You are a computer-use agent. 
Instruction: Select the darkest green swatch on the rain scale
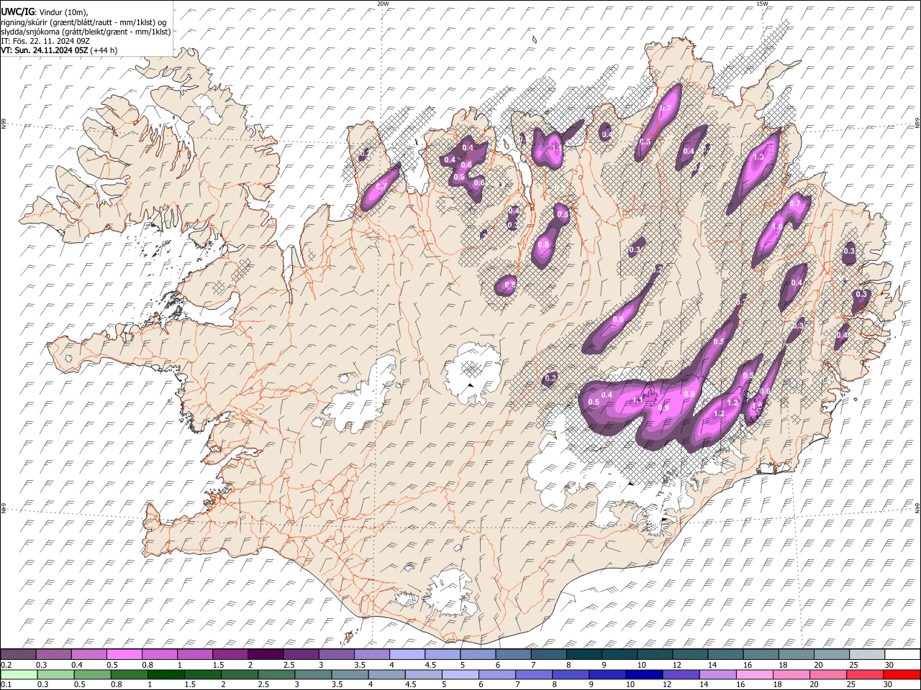coord(165,674)
